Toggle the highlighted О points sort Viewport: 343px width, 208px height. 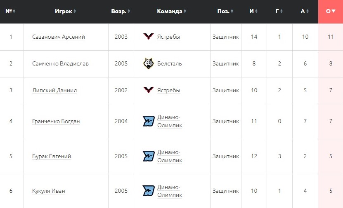point(331,12)
